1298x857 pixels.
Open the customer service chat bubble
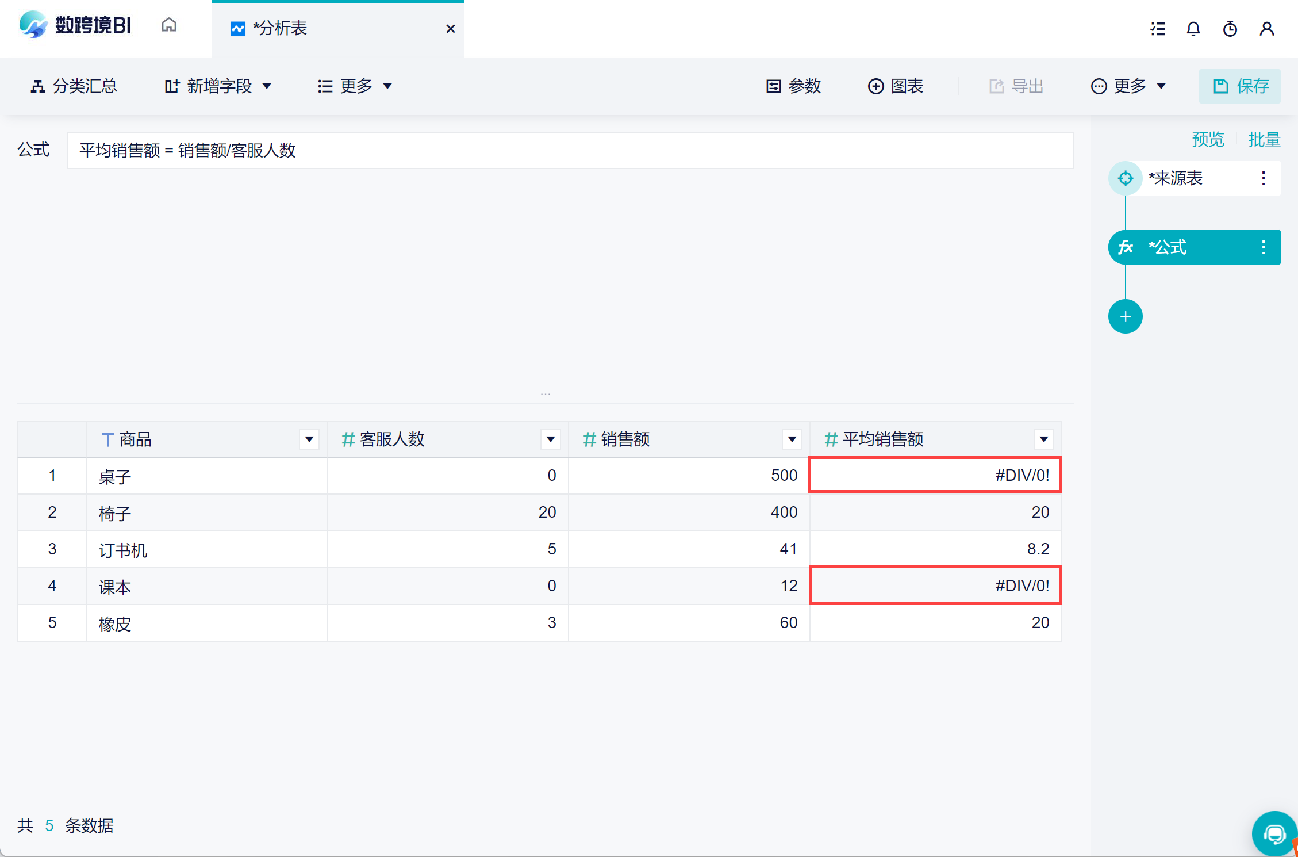coord(1274,834)
